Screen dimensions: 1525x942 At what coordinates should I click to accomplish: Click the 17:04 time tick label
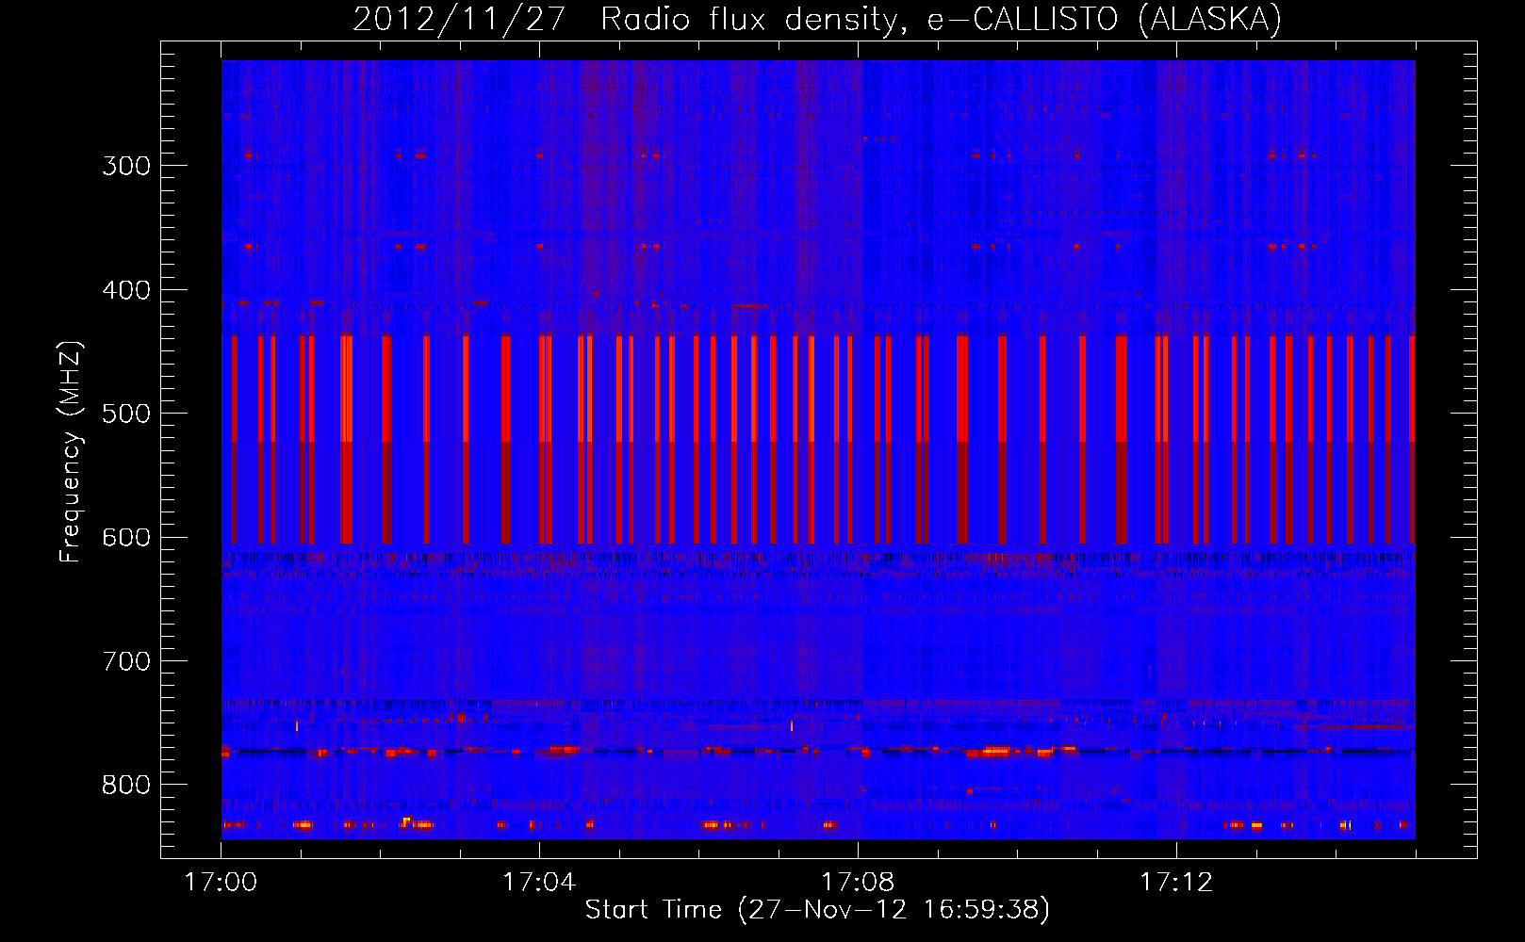(x=539, y=883)
